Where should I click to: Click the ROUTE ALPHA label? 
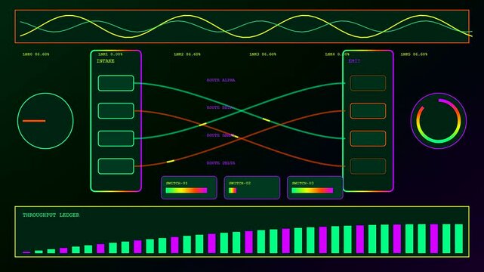click(220, 80)
